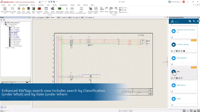Image resolution: width=200 pixels, height=112 pixels.
Task: Expand the 2 - 3D files folder
Action: coord(6,47)
